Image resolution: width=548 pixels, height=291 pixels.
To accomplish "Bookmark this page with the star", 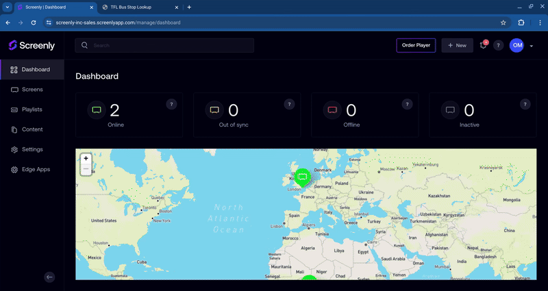I will click(503, 23).
